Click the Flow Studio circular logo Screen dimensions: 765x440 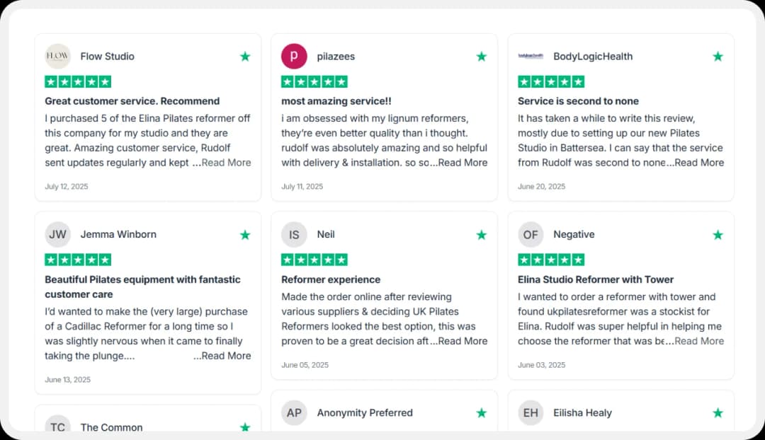(57, 56)
